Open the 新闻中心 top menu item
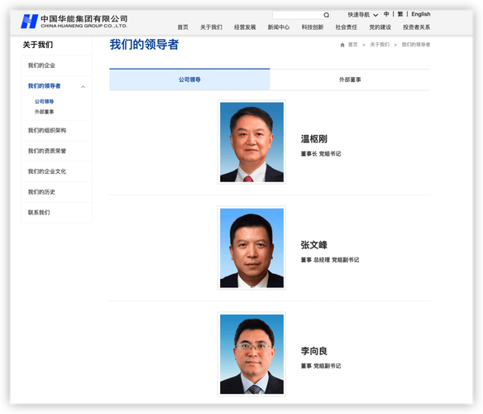Viewport: 483px width, 414px height. pyautogui.click(x=279, y=27)
